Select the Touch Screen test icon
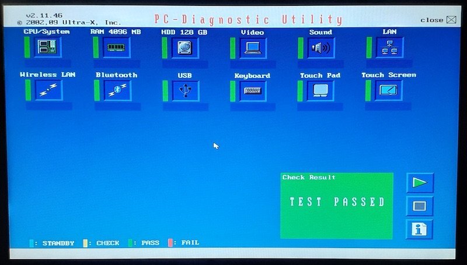This screenshot has width=467, height=265. [388, 90]
